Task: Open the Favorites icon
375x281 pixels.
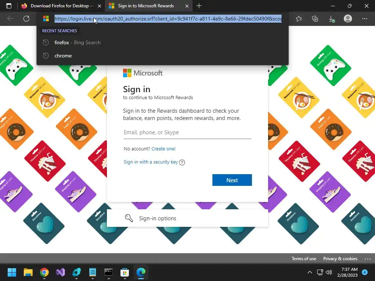Action: click(x=299, y=19)
